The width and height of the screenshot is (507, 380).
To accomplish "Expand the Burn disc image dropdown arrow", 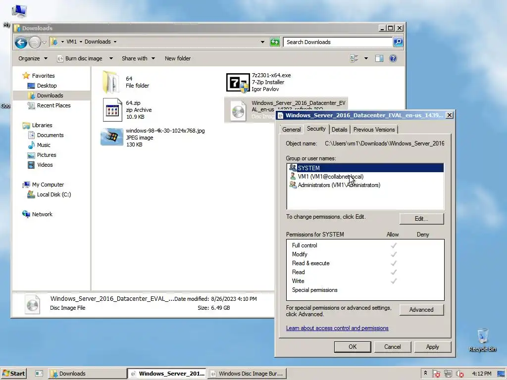I will (111, 58).
